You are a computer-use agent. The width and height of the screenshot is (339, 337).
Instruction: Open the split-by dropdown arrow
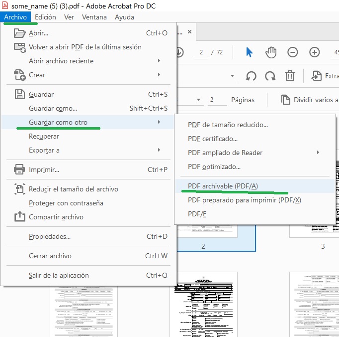198,100
